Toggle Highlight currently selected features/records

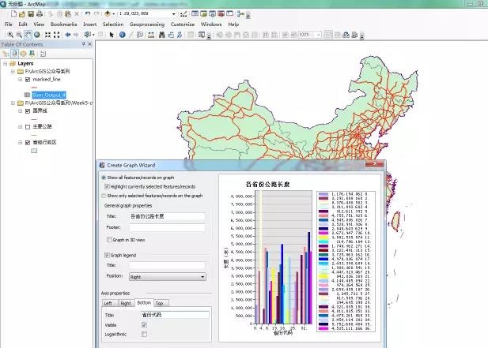(107, 186)
